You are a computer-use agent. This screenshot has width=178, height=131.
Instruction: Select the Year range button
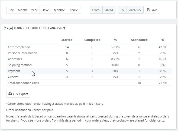tap(34, 10)
